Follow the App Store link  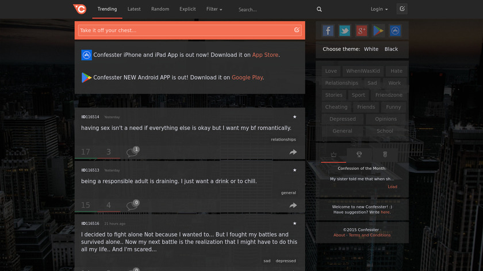click(x=265, y=55)
